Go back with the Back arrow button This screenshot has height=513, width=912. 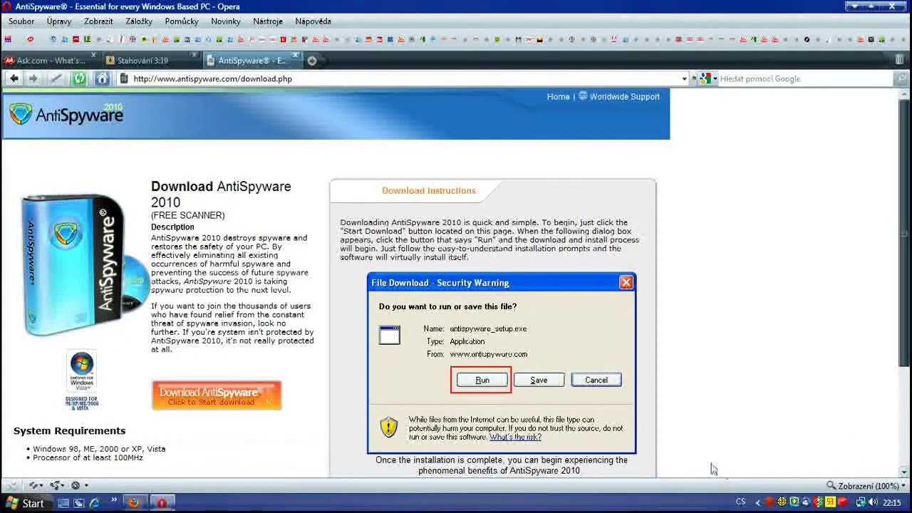[14, 78]
